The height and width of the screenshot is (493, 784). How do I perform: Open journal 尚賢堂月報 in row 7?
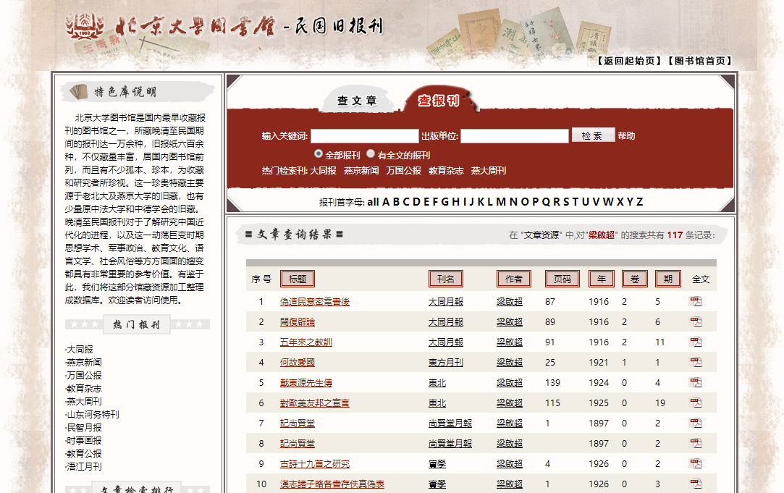(450, 423)
